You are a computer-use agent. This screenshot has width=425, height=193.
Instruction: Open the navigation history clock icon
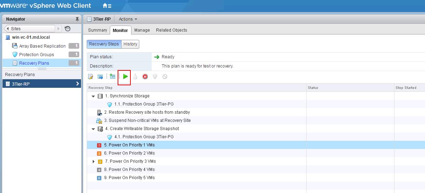click(x=68, y=28)
